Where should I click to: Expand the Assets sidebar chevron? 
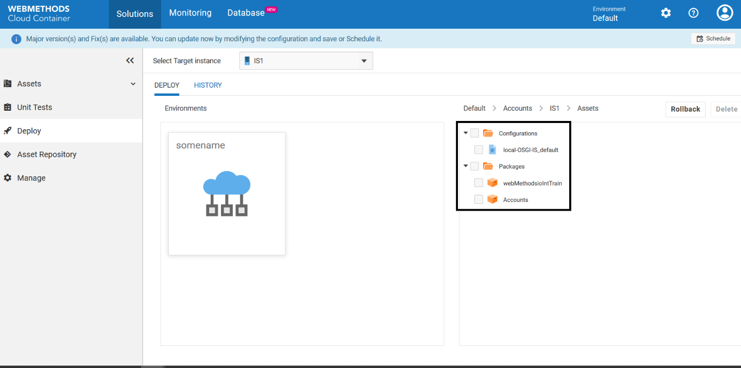tap(133, 84)
